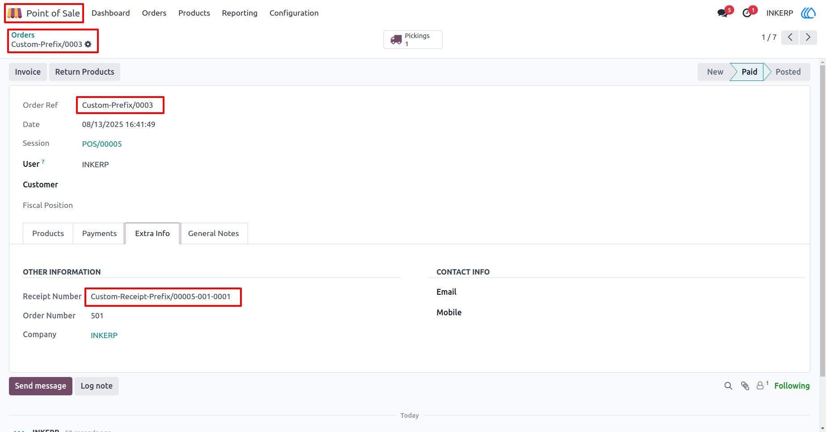Image resolution: width=826 pixels, height=432 pixels.
Task: Show followers person icon
Action: click(x=760, y=385)
